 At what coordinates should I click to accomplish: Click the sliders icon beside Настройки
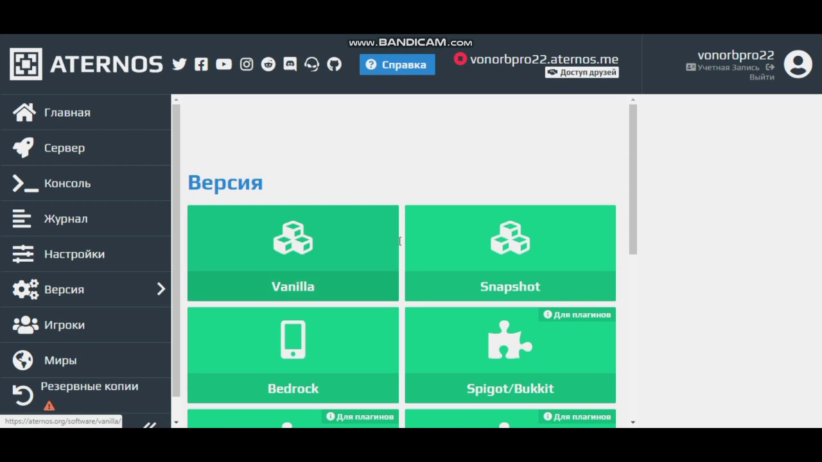tap(23, 254)
